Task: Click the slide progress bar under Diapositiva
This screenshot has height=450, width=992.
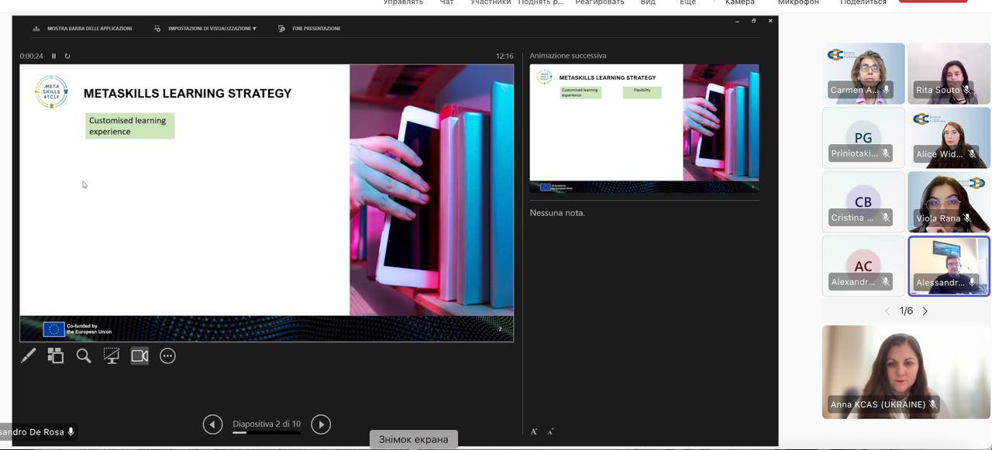Action: point(266,433)
